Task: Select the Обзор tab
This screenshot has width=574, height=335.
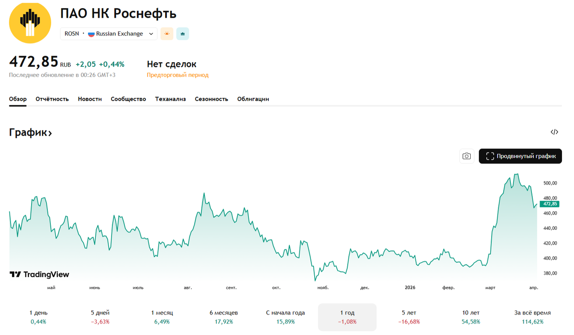Action: tap(18, 99)
